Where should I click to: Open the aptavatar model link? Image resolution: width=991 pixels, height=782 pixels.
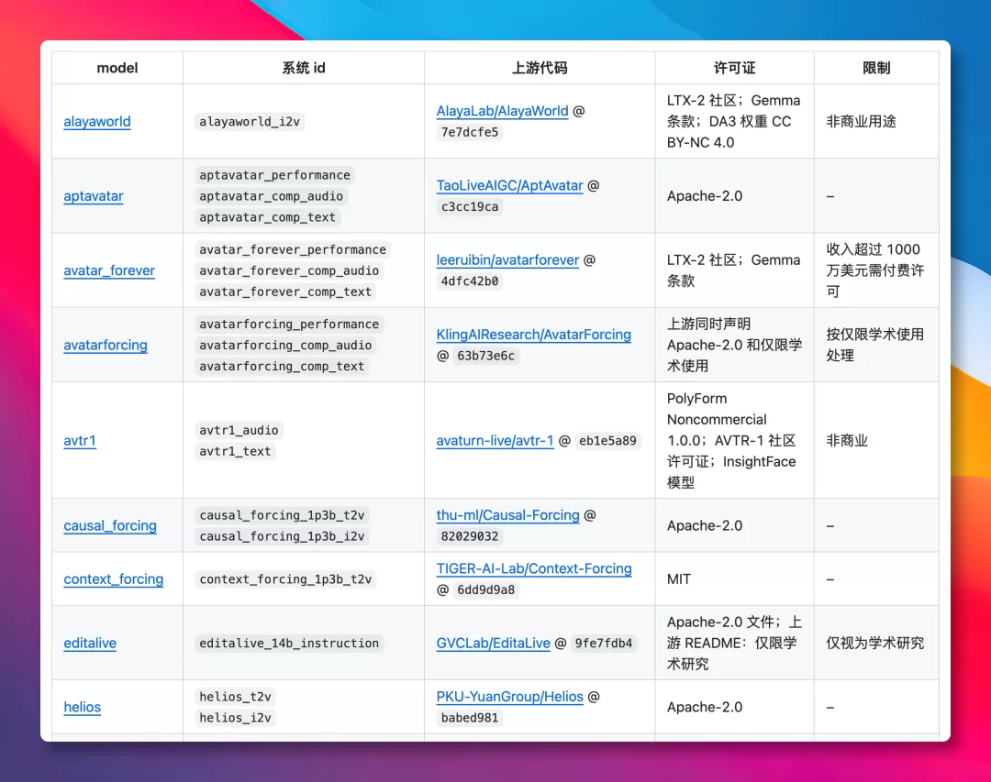coord(94,196)
